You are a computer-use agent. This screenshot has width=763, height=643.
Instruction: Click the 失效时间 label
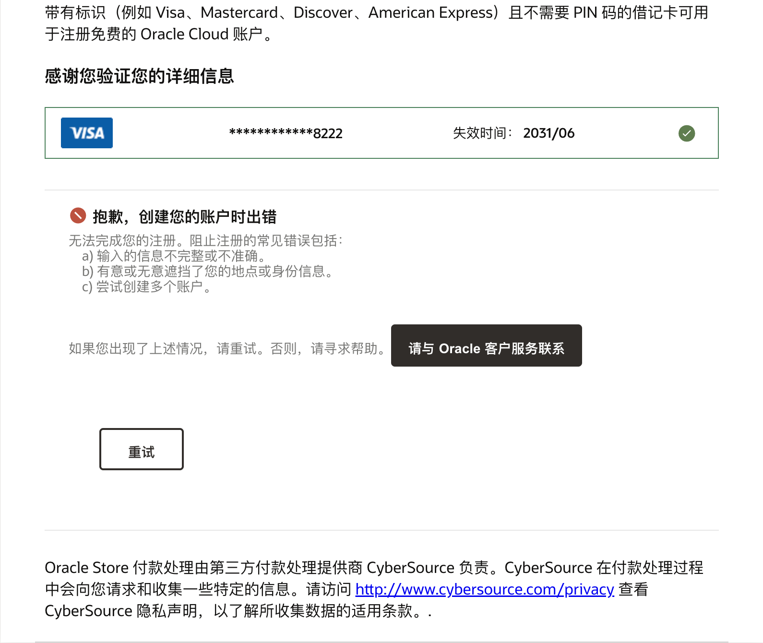[x=483, y=133]
